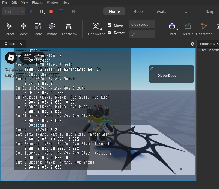
Task: Pause the simulation
Action: pos(41,11)
